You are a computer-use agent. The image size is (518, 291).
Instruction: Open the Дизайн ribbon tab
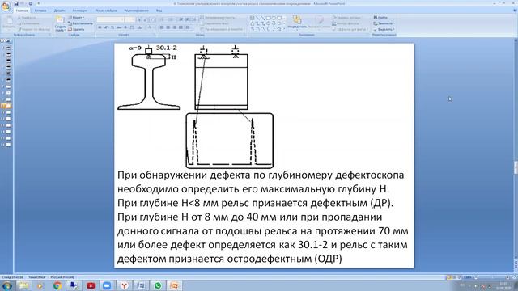click(x=59, y=11)
